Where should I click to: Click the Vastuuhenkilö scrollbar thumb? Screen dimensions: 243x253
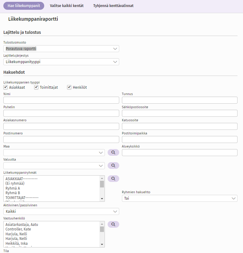click(x=102, y=229)
